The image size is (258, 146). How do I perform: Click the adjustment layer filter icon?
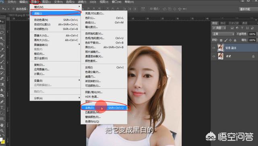tap(237, 28)
